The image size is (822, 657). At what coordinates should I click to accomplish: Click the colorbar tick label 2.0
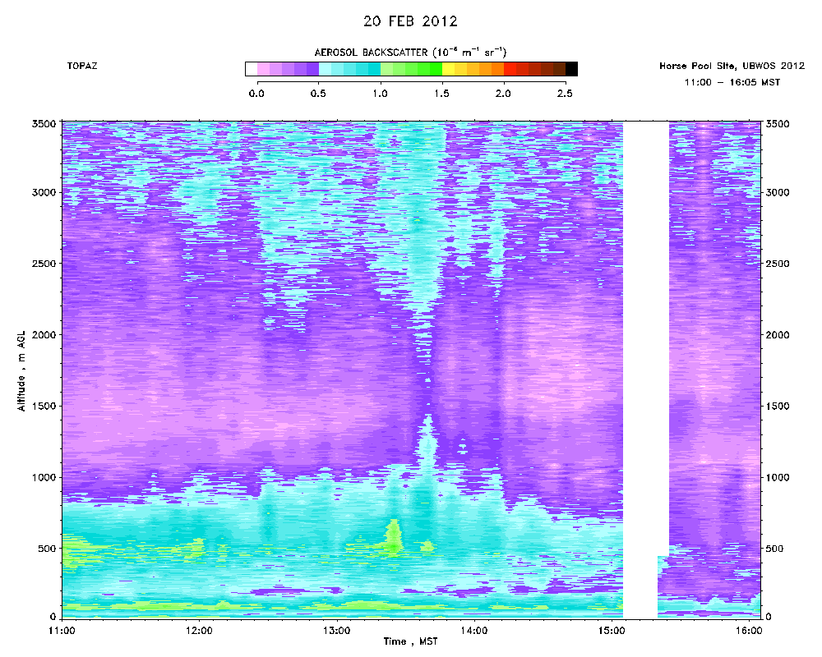503,94
